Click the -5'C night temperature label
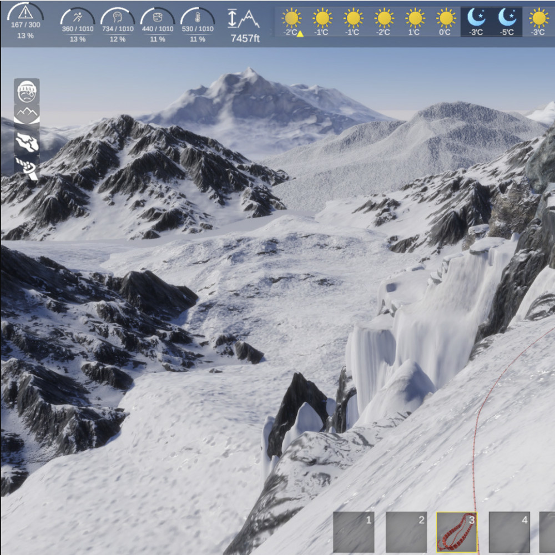555x555 pixels. (507, 32)
